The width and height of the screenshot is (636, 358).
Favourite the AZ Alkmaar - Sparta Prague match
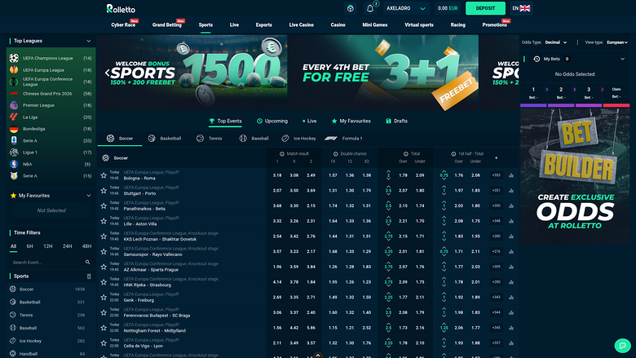tap(104, 267)
